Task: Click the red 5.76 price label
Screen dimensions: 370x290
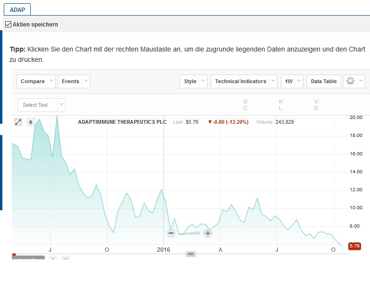Action: tap(354, 246)
